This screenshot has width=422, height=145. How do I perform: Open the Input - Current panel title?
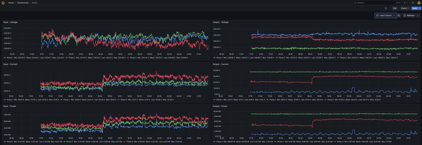click(11, 64)
